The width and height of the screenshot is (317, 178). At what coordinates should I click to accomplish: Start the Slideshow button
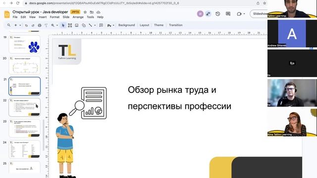click(x=259, y=14)
